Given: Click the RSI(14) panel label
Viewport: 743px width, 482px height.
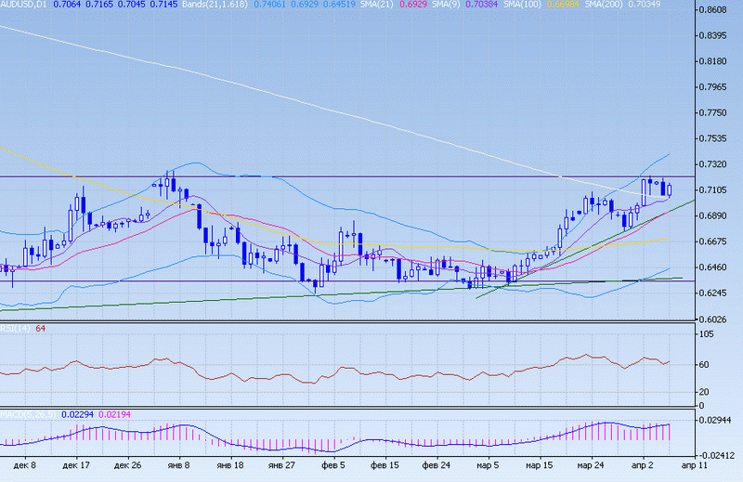Looking at the screenshot, I should (16, 329).
